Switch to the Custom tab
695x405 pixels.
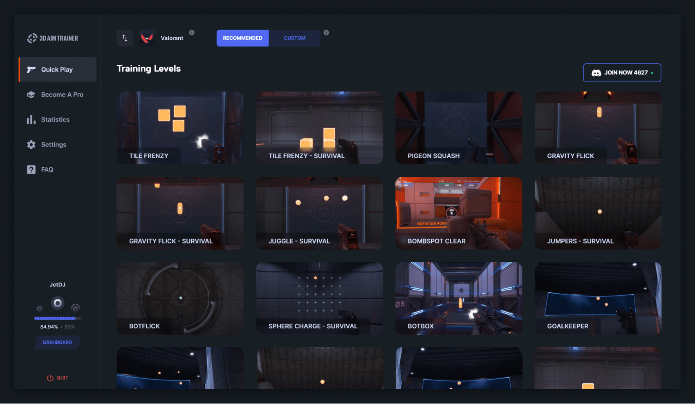coord(294,38)
